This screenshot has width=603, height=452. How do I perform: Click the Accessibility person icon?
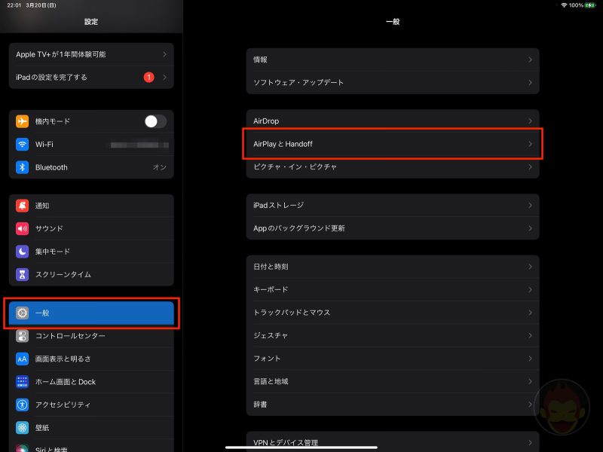[x=23, y=405]
